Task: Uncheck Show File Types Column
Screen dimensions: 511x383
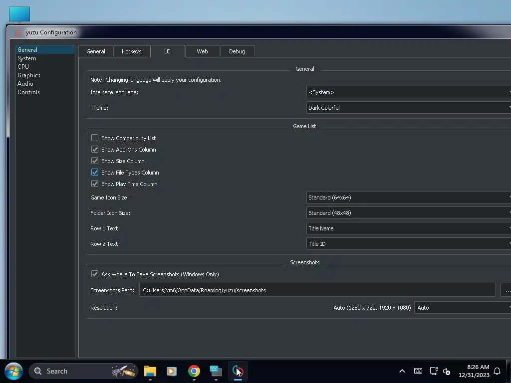Action: [x=94, y=172]
